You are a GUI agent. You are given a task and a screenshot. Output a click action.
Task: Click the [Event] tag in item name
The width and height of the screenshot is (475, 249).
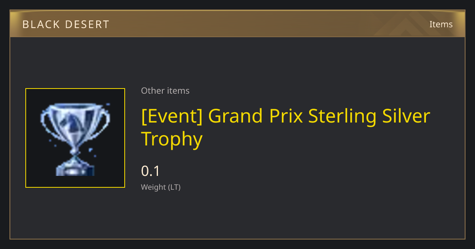pos(172,116)
